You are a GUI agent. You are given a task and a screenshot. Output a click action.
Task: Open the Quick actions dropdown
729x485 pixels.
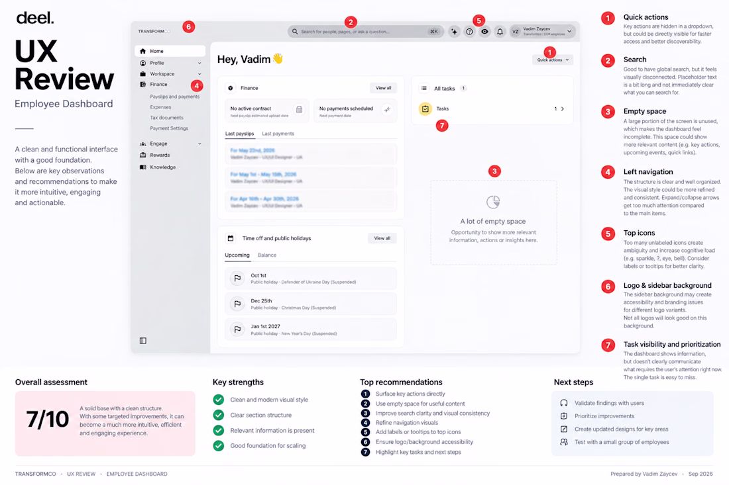(552, 60)
